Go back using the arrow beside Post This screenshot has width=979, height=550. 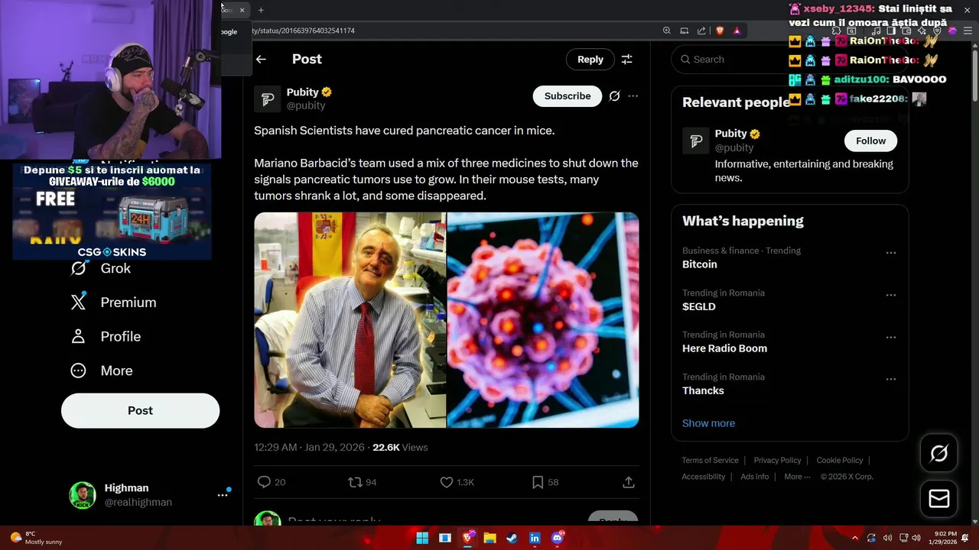261,59
